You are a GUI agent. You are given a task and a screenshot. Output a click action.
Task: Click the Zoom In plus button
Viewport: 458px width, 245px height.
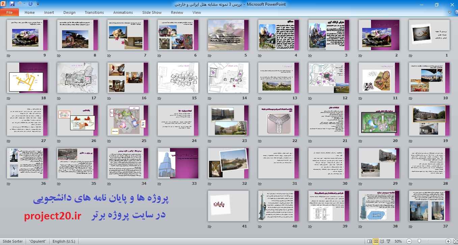click(x=448, y=241)
